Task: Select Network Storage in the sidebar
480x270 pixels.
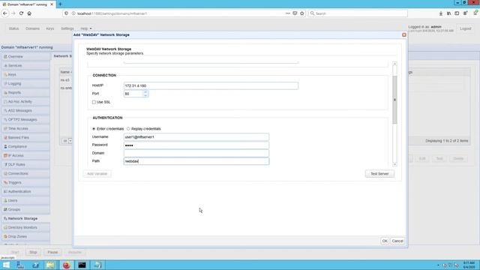Action: tap(25, 218)
